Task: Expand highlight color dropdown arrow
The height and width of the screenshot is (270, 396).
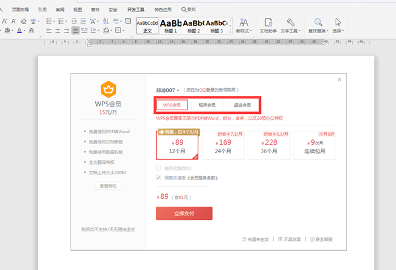Action: [x=13, y=31]
